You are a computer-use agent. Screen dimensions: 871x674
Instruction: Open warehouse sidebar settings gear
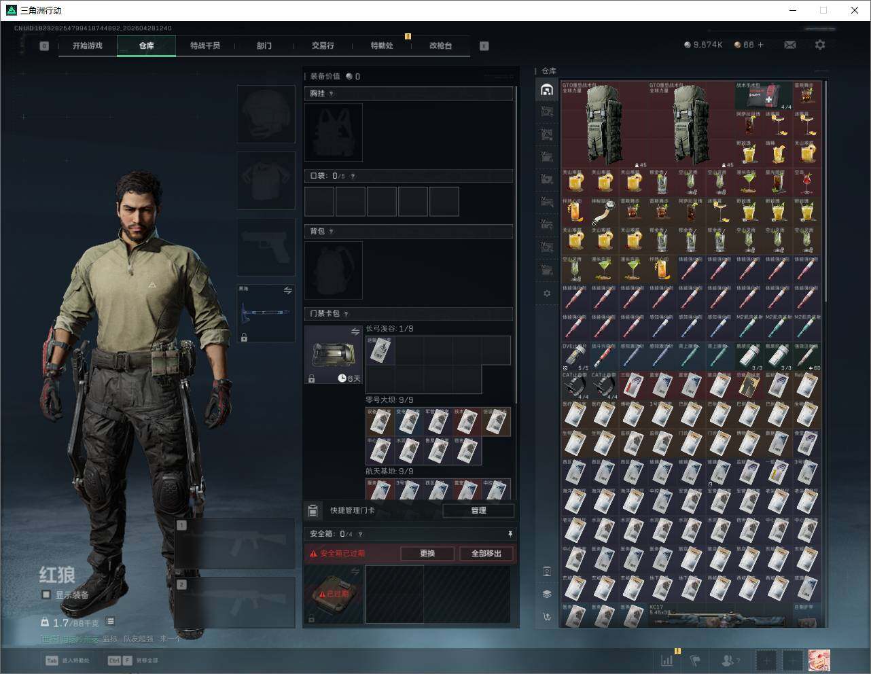point(547,294)
